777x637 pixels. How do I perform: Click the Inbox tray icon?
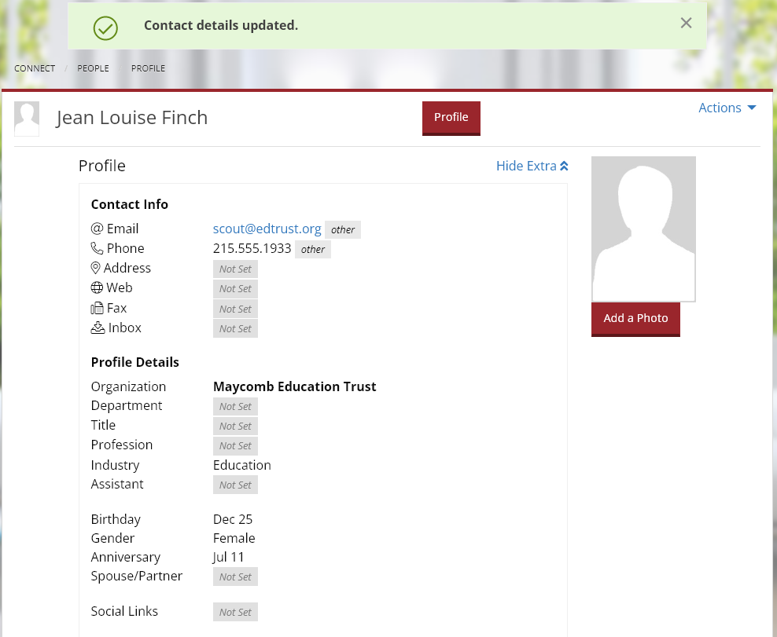pos(97,328)
